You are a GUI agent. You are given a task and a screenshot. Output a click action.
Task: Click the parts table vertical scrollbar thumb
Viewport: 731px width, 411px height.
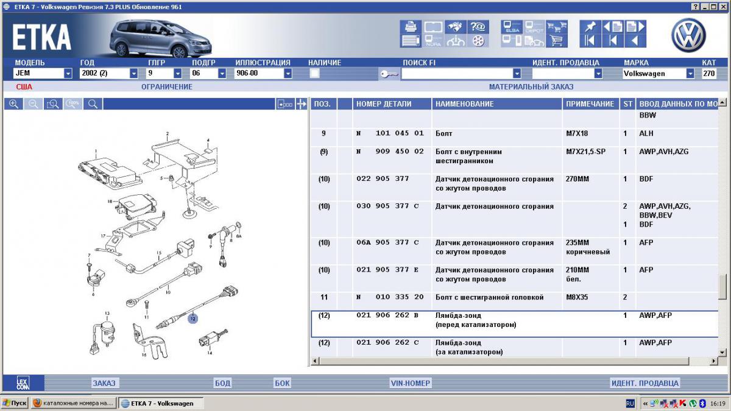pos(722,287)
